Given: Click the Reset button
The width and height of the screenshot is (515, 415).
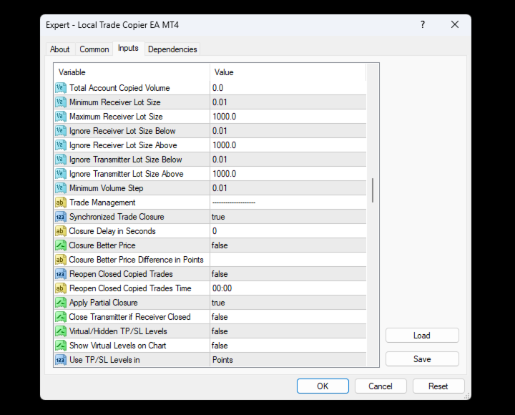Looking at the screenshot, I should [x=438, y=386].
